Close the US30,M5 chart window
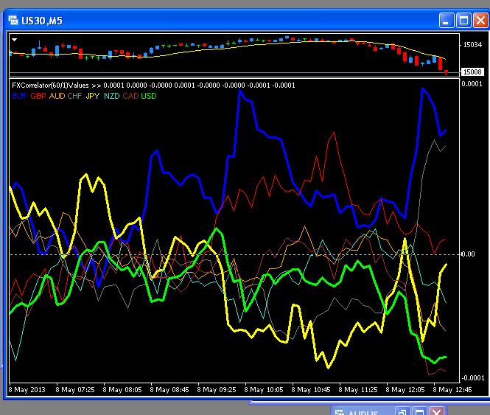Screen dimensions: 490x415 pyautogui.click(x=480, y=21)
